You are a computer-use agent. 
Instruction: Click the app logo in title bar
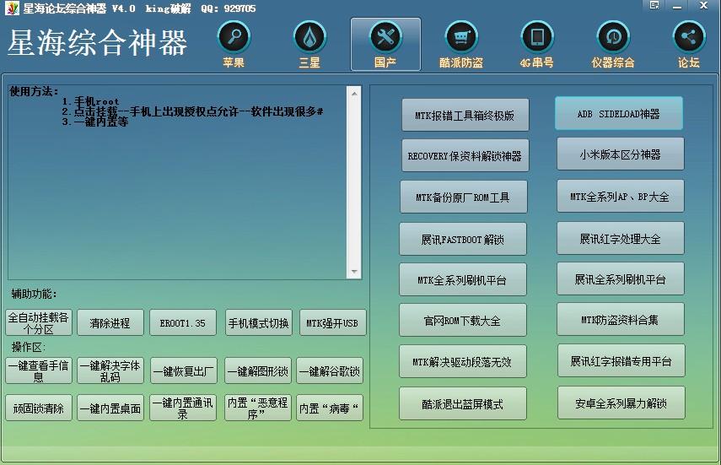pos(11,8)
